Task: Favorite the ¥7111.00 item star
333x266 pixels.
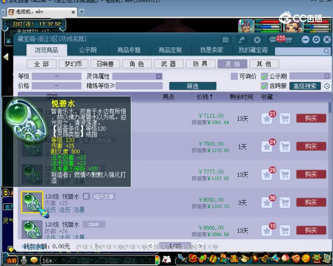Action: (x=267, y=119)
